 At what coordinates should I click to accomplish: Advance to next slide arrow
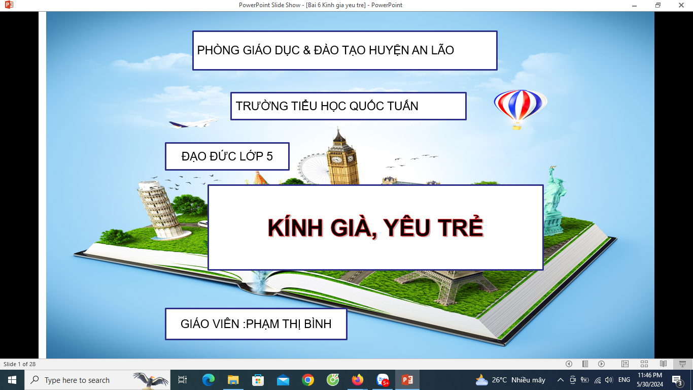(x=601, y=364)
